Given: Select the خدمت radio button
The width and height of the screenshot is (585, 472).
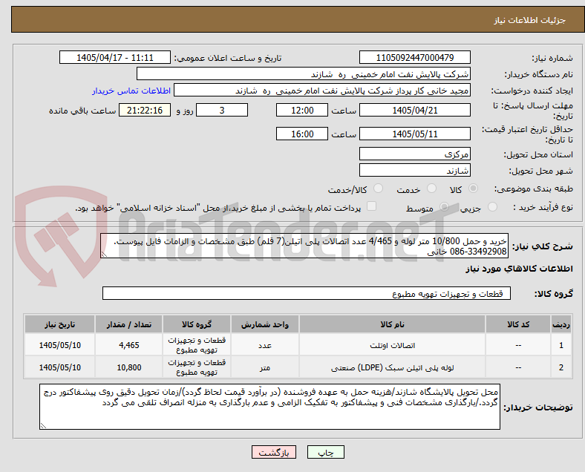Looking at the screenshot, I should click(x=431, y=189).
